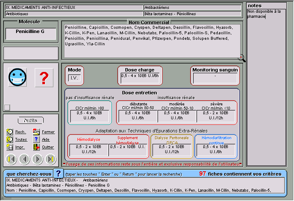Screen dimensions: 294x201
Task: Click the Supplement hémodialyse dose field
Action: tap(128, 150)
